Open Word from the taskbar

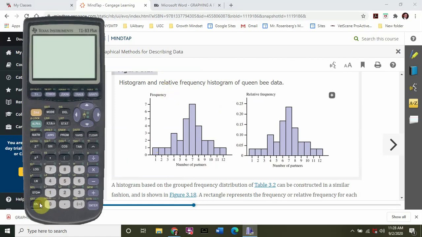coord(219,231)
